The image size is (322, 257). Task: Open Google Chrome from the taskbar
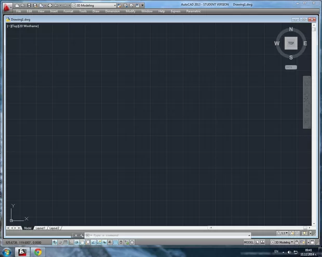(x=38, y=252)
